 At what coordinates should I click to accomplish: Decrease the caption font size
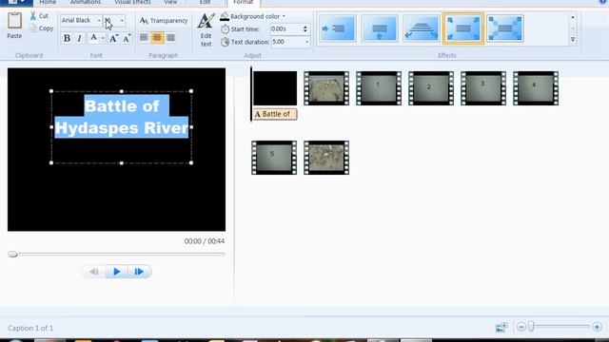tap(127, 38)
